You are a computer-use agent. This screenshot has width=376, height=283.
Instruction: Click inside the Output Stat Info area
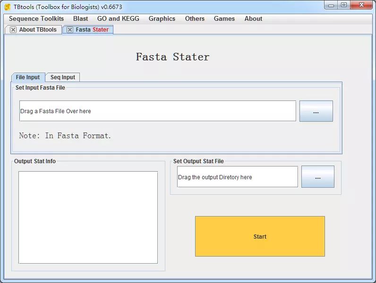coord(88,217)
